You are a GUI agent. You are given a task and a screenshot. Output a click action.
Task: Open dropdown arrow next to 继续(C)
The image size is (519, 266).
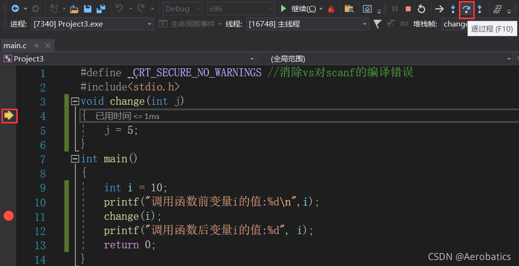[321, 9]
